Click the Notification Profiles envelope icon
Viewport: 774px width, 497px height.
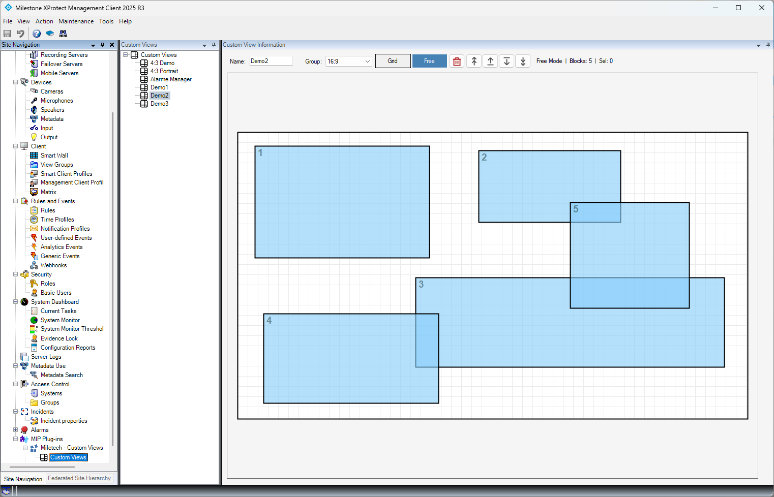click(x=34, y=229)
